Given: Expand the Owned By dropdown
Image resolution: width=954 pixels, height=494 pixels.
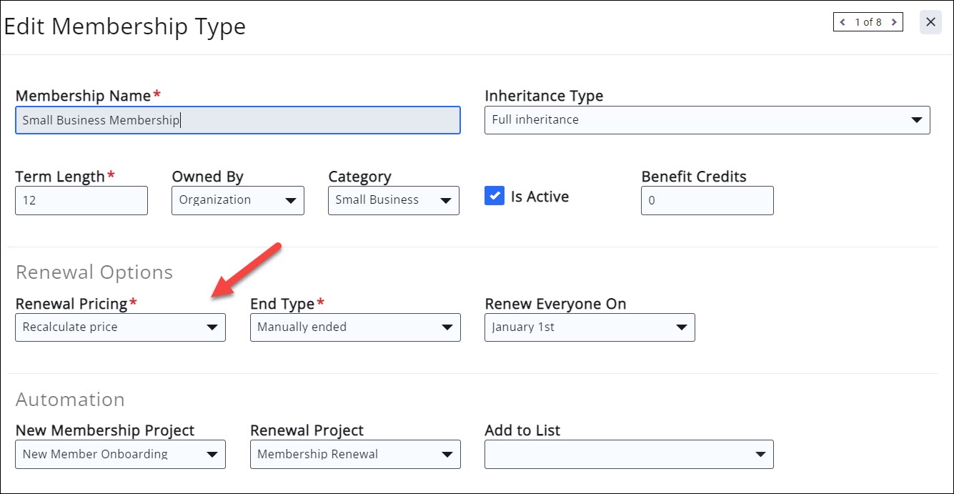Looking at the screenshot, I should [238, 200].
